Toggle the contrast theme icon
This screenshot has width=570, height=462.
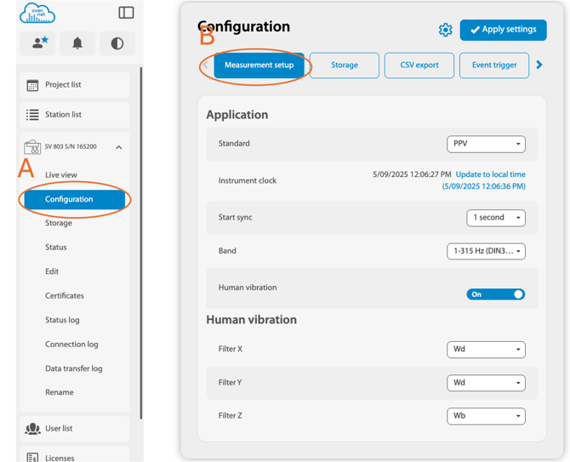point(117,43)
